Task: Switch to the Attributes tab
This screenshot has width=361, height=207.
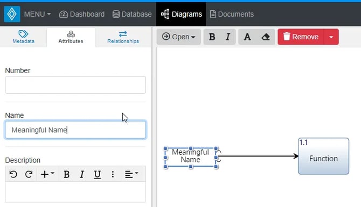Action: tap(71, 37)
